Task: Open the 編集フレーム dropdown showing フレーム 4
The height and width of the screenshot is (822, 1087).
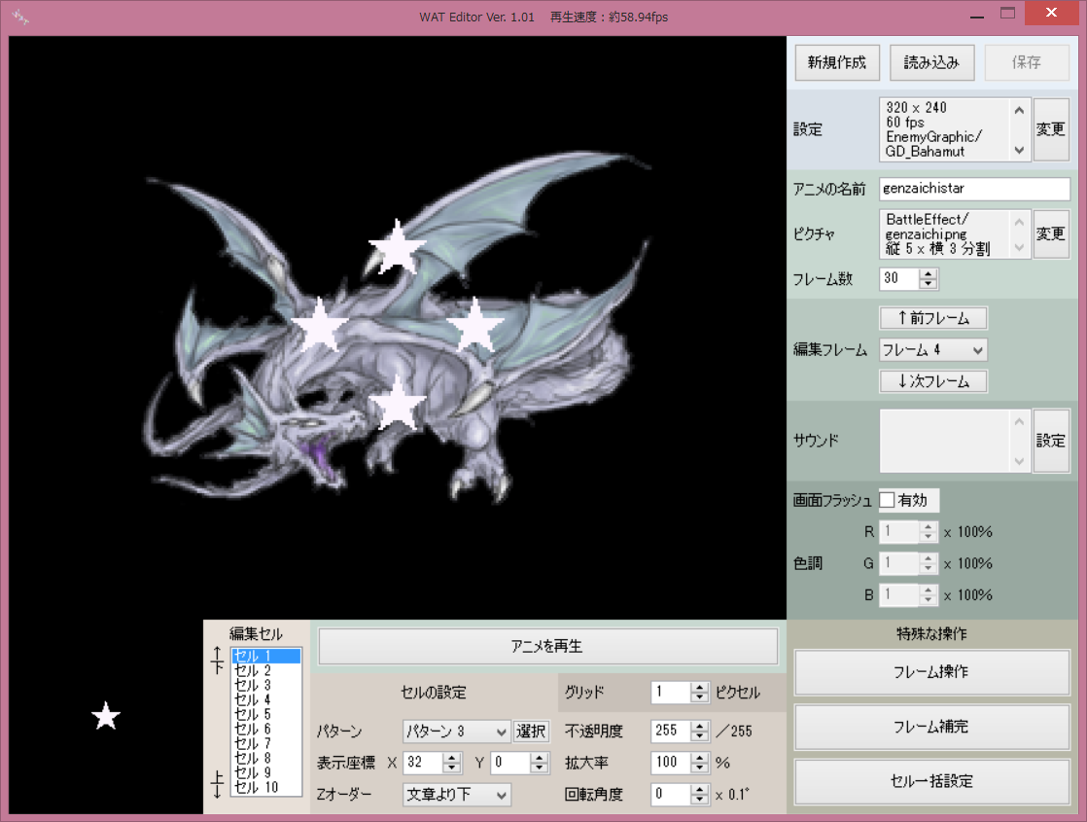Action: click(x=933, y=349)
